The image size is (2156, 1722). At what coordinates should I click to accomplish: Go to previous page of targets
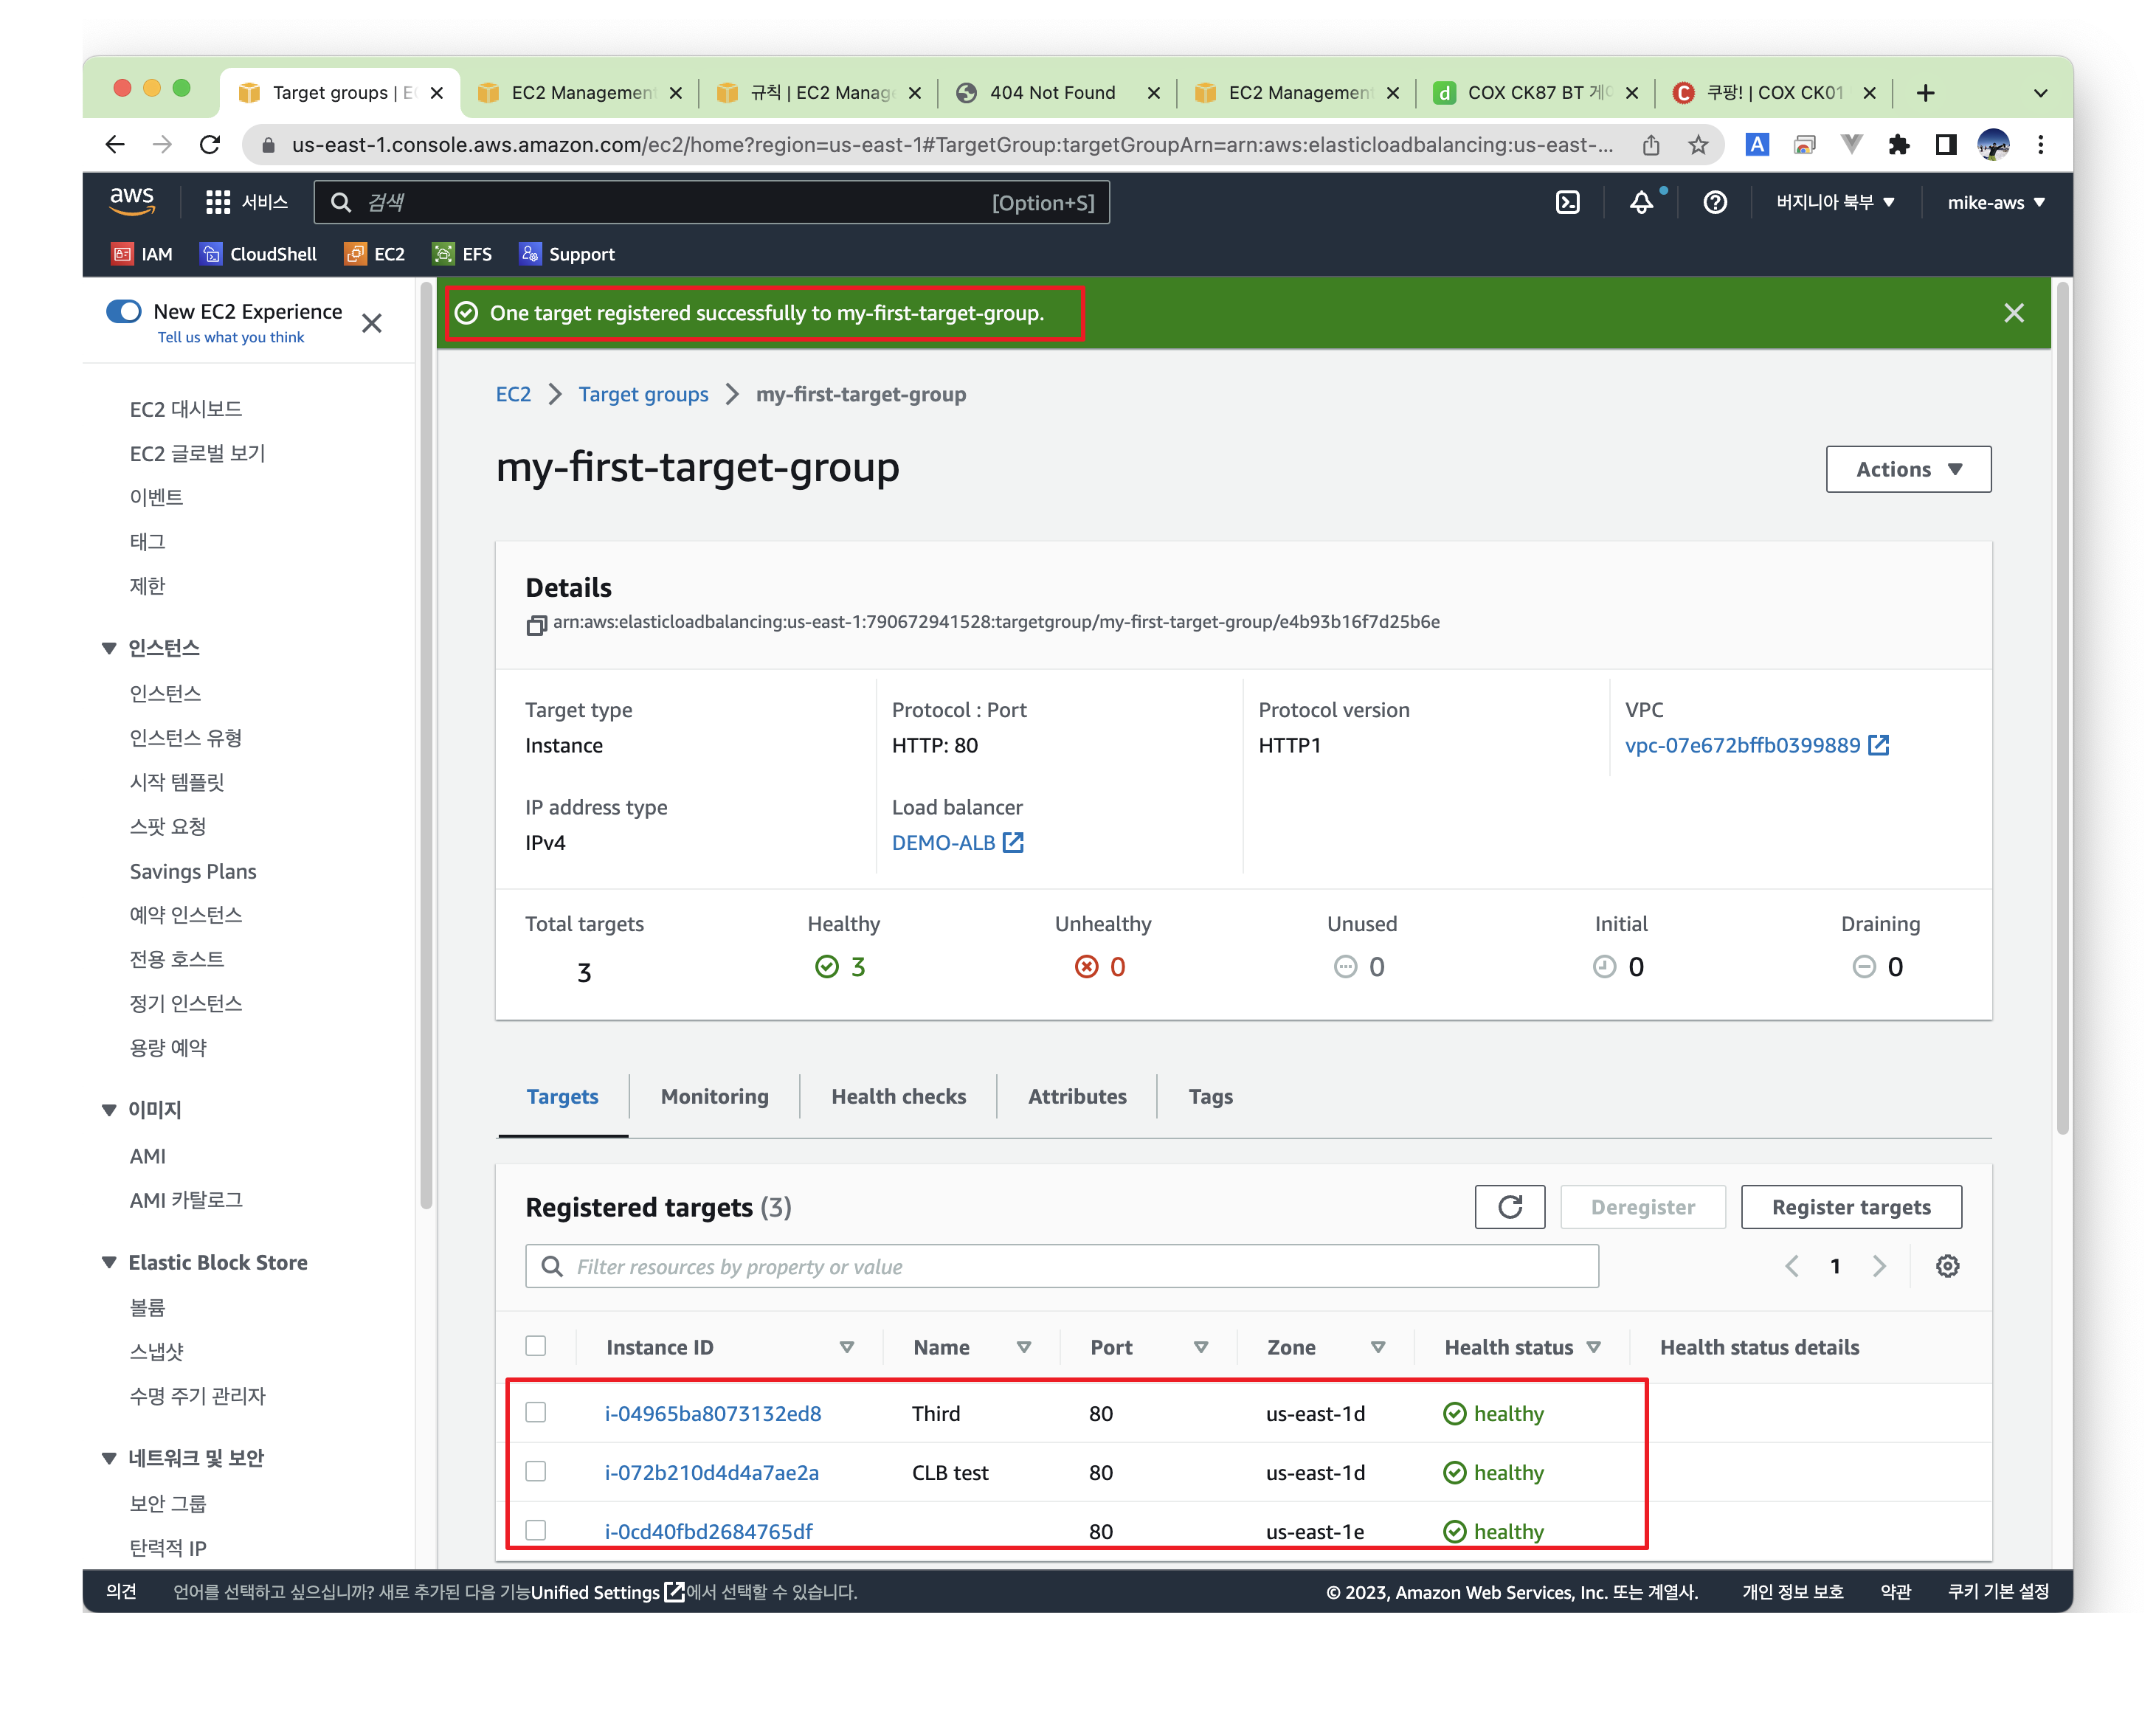point(1791,1265)
